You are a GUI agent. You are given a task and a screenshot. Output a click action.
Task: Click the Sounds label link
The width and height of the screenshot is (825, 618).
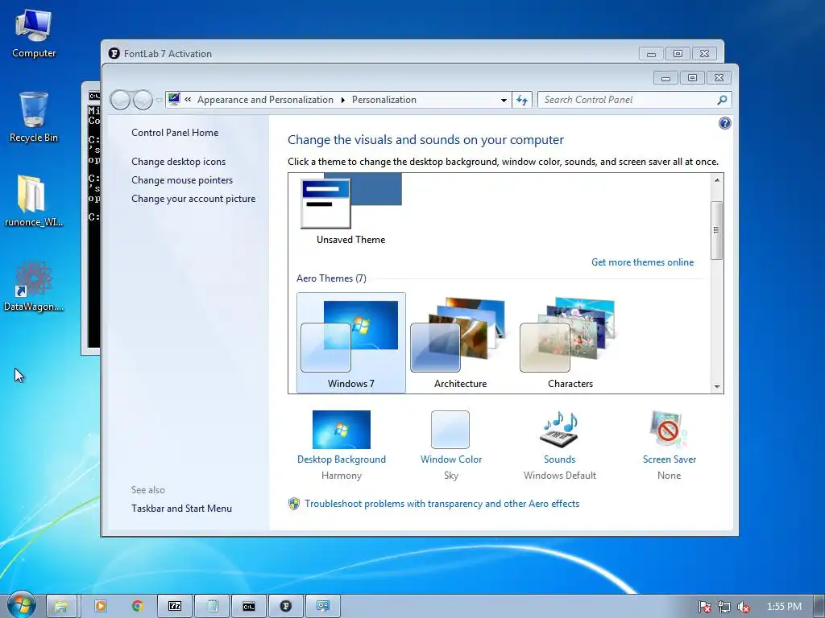coord(559,459)
